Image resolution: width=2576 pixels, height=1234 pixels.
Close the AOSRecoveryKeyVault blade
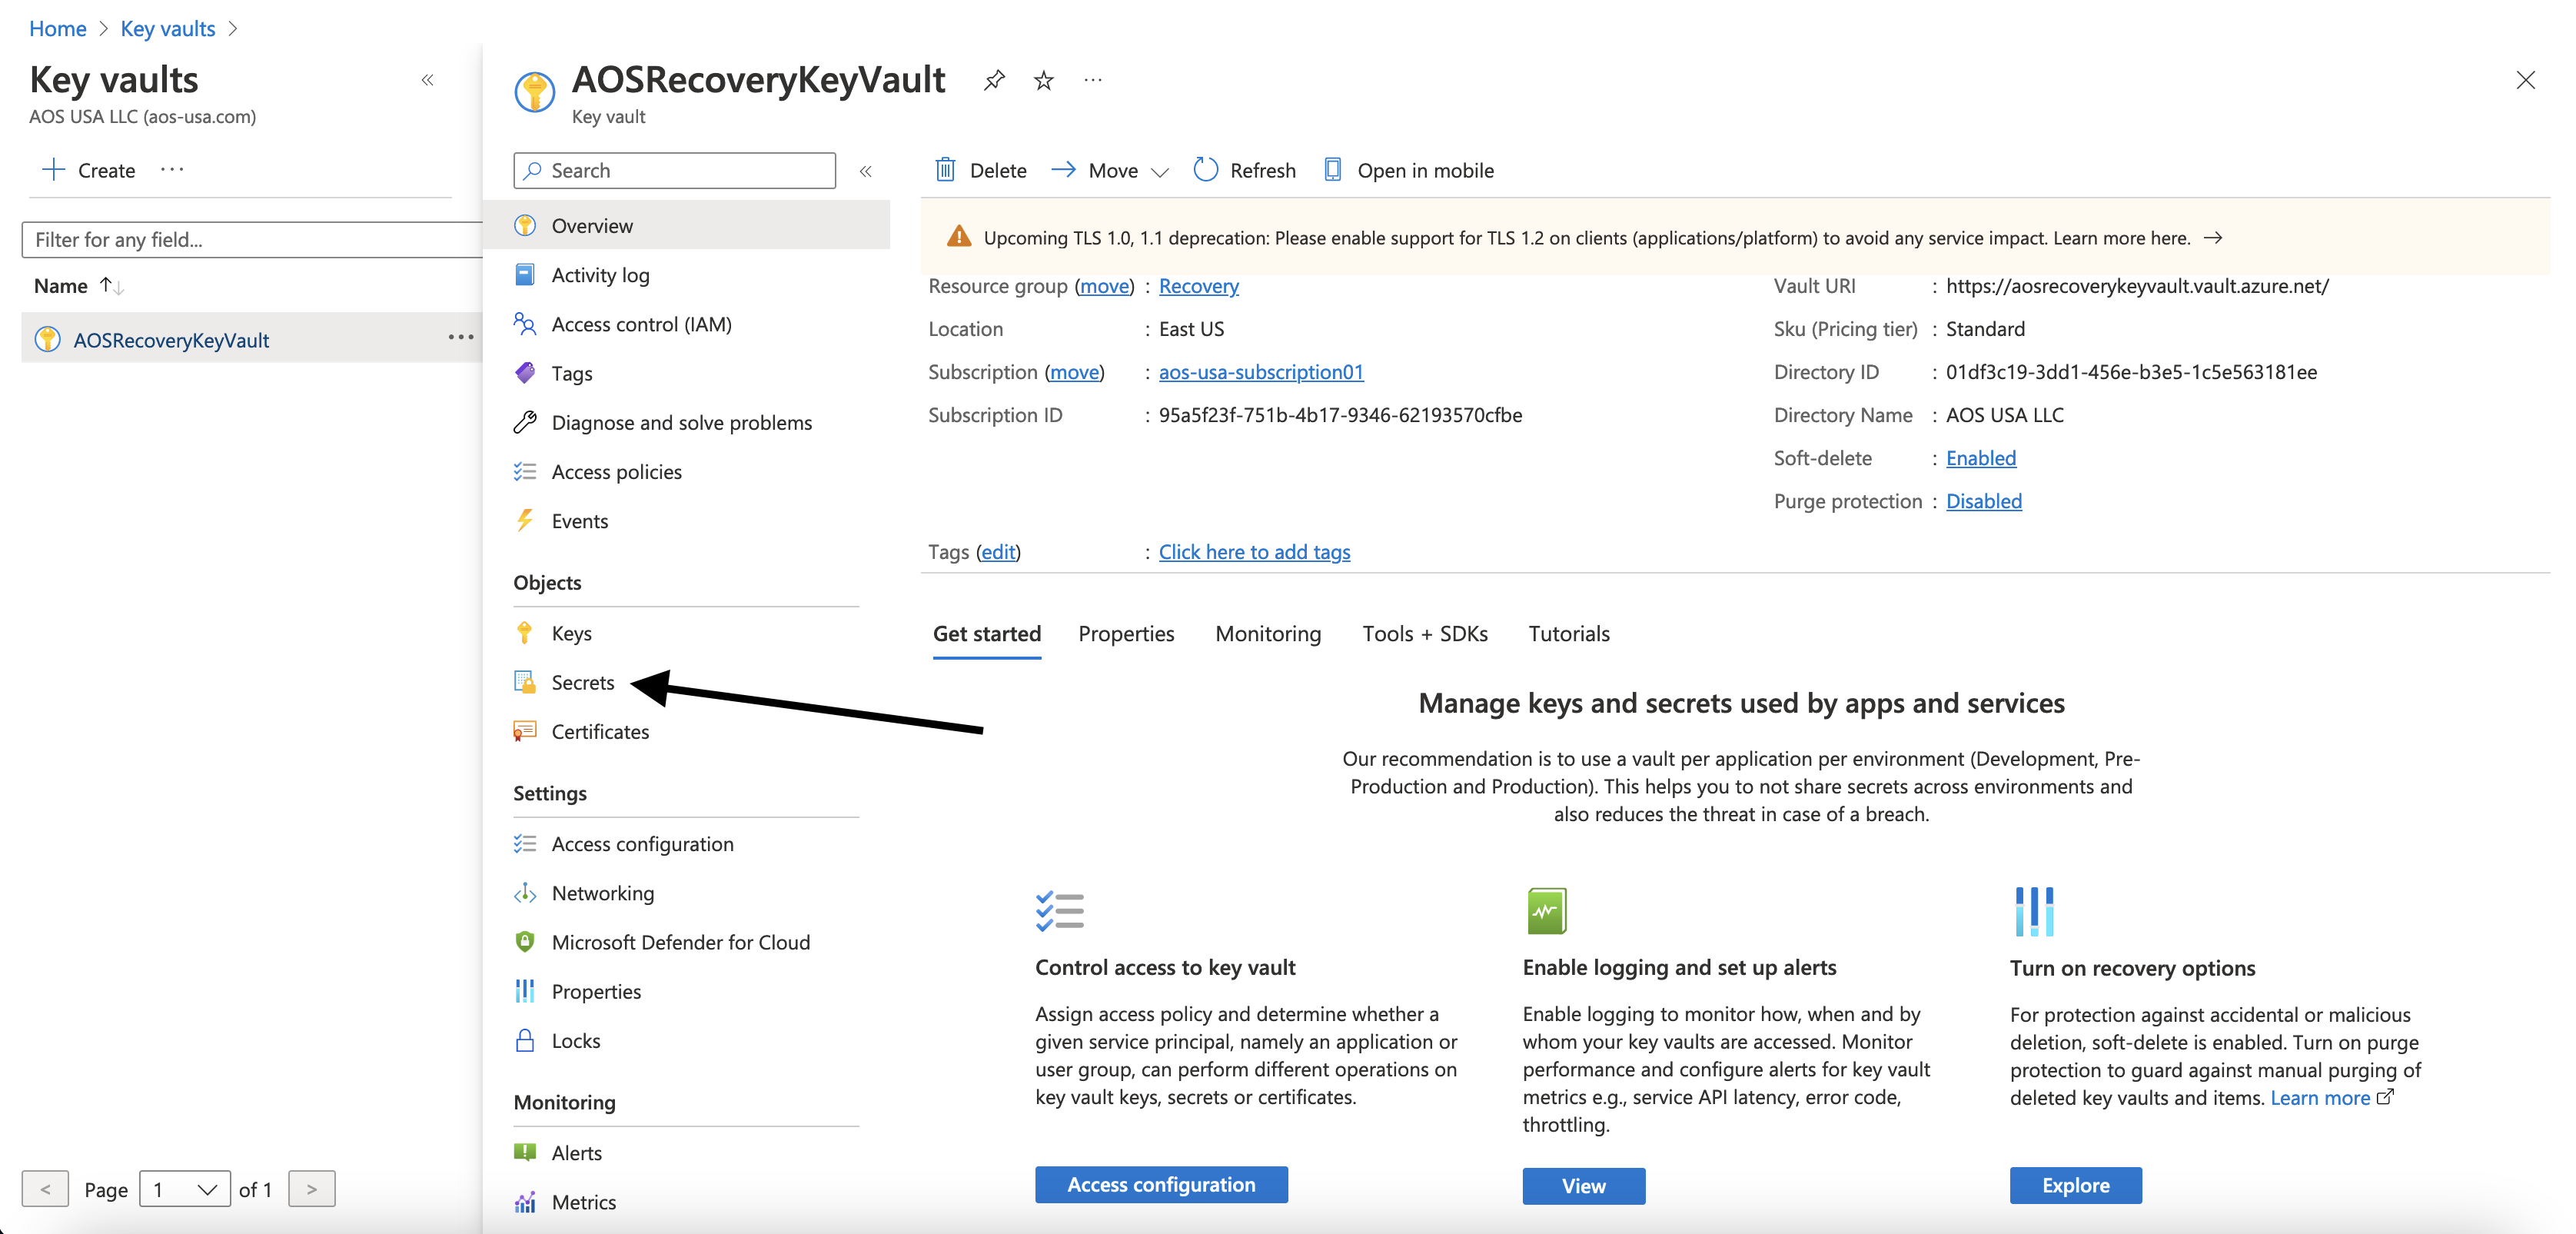pyautogui.click(x=2525, y=80)
